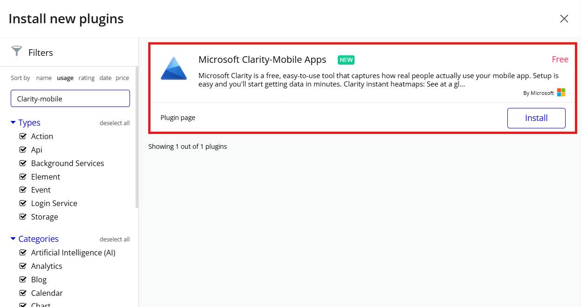
Task: Click the Microsoft Clarity plugin logo
Action: coord(173,68)
